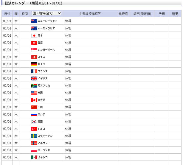Viewport: 183px width, 165px height.
Task: Click the 日付 column header
Action: pos(7,14)
